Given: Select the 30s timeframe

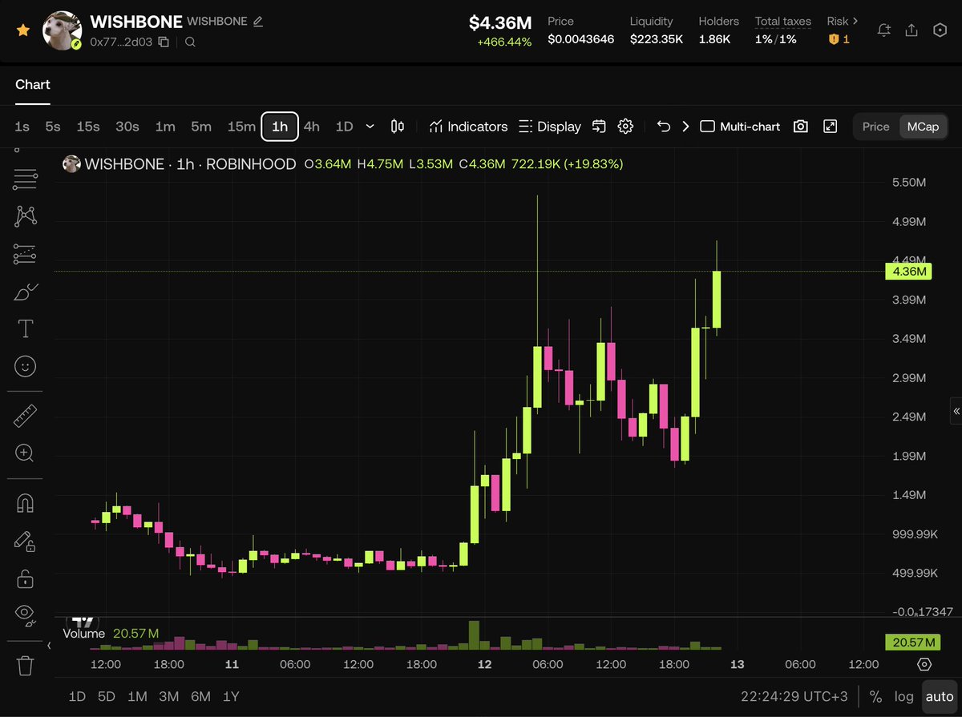Looking at the screenshot, I should [x=127, y=127].
